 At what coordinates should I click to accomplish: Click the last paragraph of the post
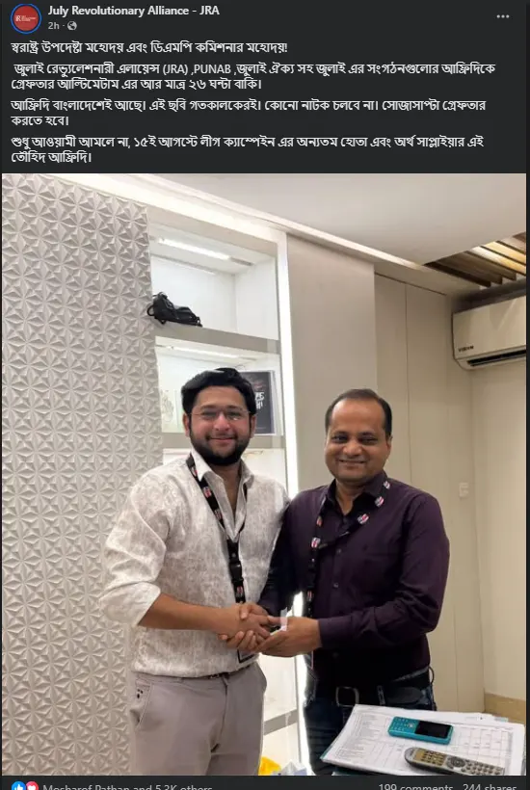[x=247, y=149]
